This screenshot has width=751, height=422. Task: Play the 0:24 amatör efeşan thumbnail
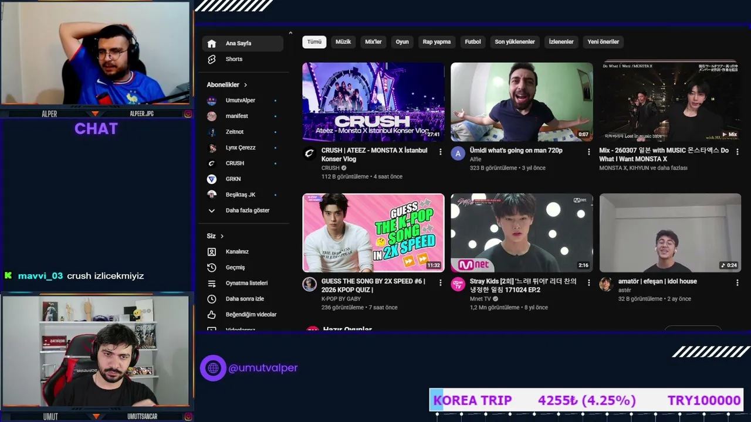click(x=670, y=233)
